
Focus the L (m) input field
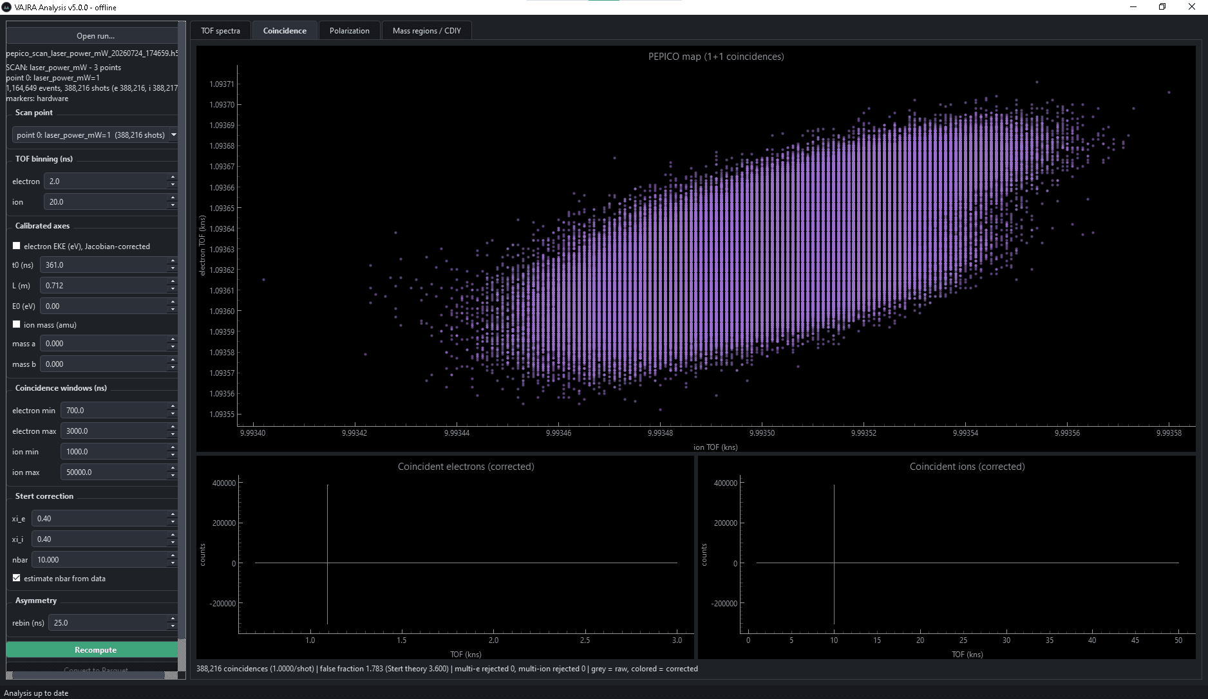click(x=104, y=286)
